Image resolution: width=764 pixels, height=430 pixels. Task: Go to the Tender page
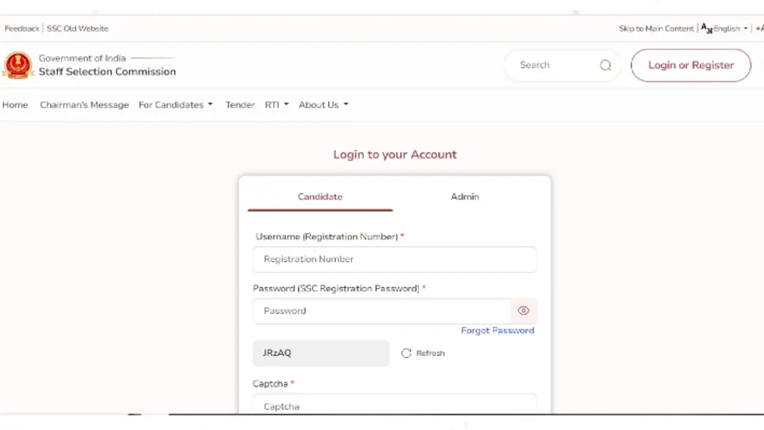click(240, 105)
